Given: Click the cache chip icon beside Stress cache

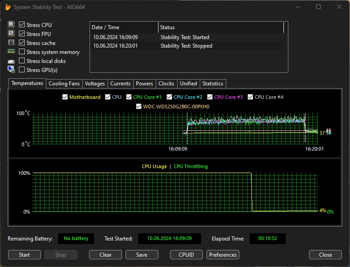Looking at the screenshot, I should 11,42.
